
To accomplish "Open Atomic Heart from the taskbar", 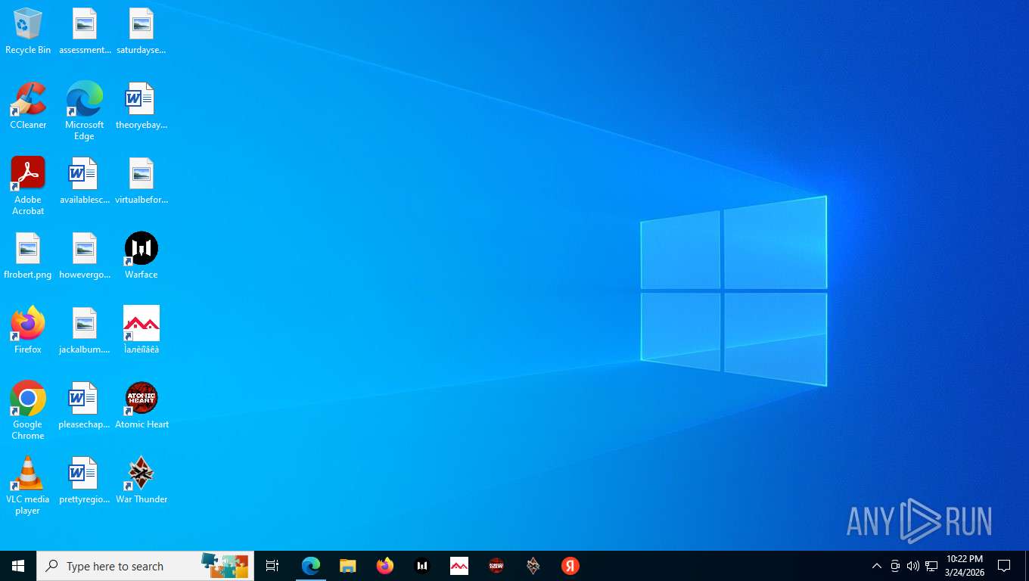I will pyautogui.click(x=496, y=566).
